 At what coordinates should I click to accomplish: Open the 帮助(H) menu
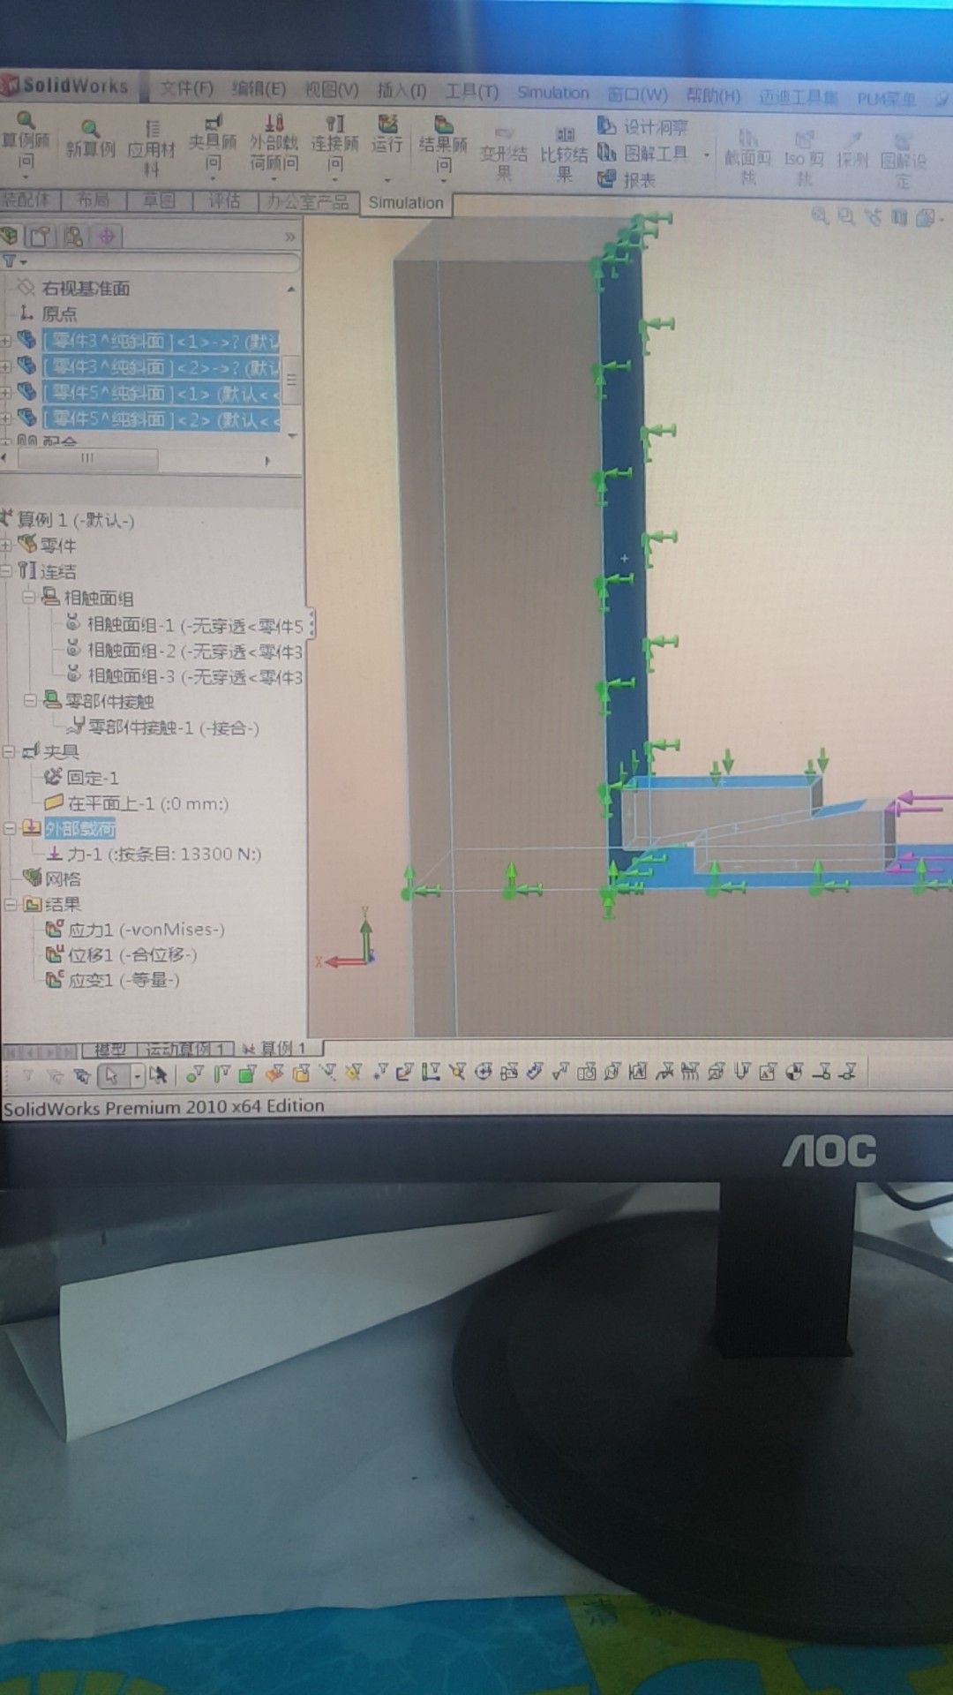click(x=713, y=95)
